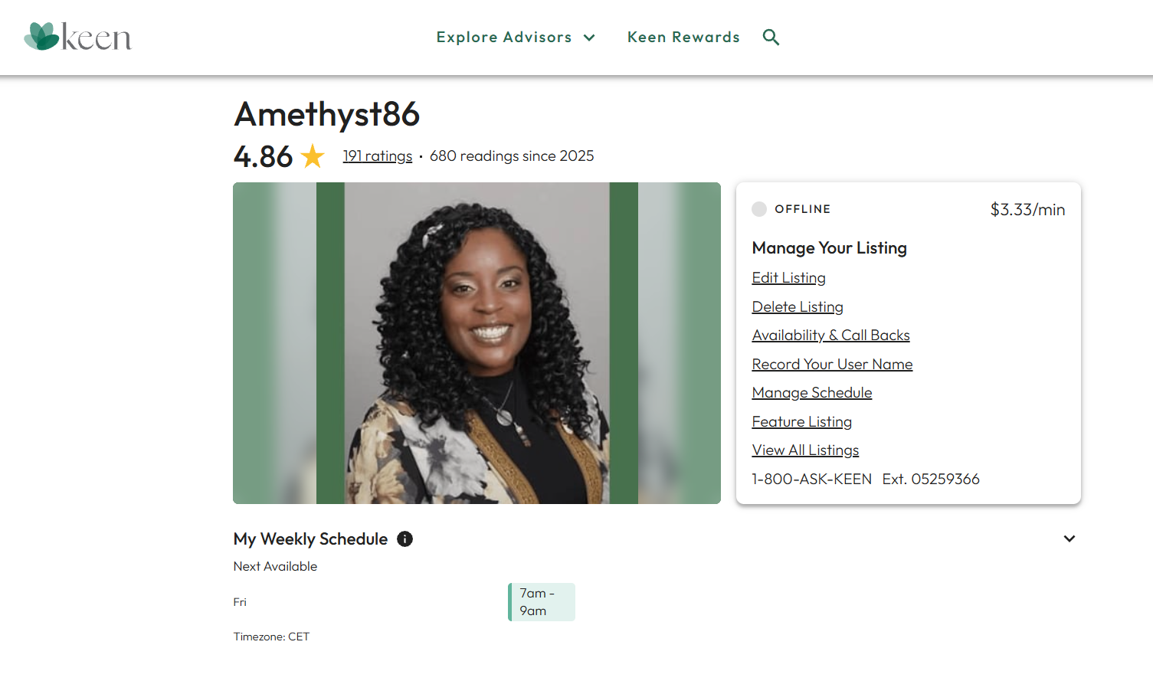Image resolution: width=1153 pixels, height=681 pixels.
Task: Open the Keen Rewards menu item
Action: pos(683,37)
